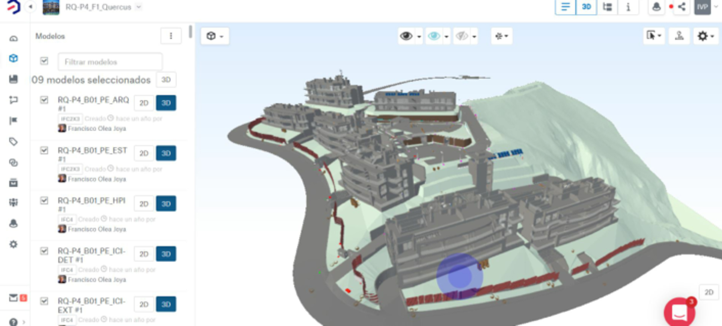This screenshot has height=326, width=722.
Task: Uncheck the RQ-P4_B01_PE_EST model checkbox
Action: point(44,150)
